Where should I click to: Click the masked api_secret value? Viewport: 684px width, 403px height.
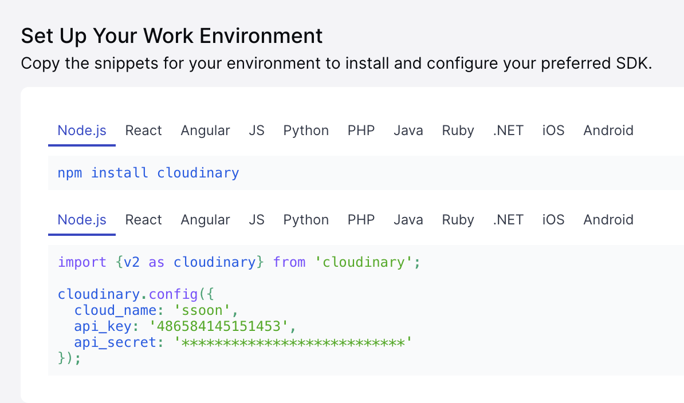(x=293, y=343)
